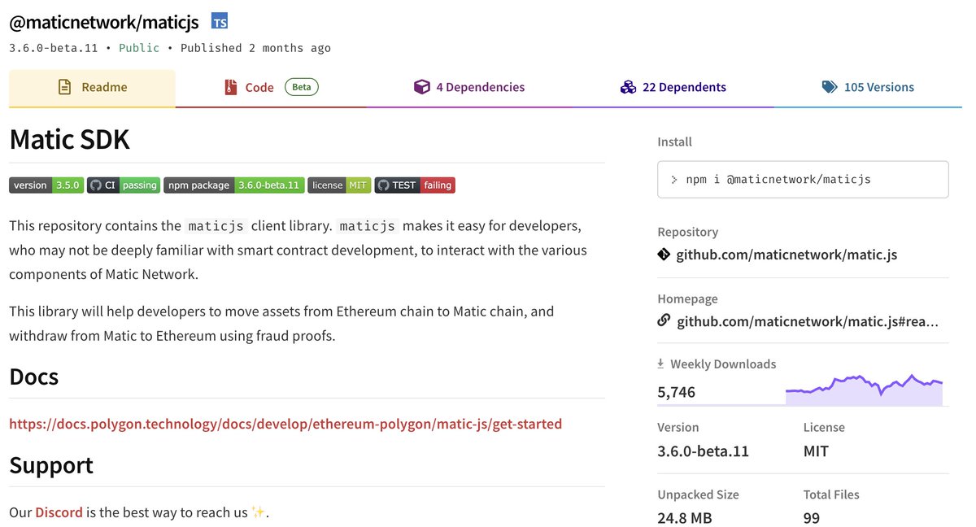This screenshot has height=527, width=976.
Task: Open the 22 Dependents tab
Action: tap(673, 88)
